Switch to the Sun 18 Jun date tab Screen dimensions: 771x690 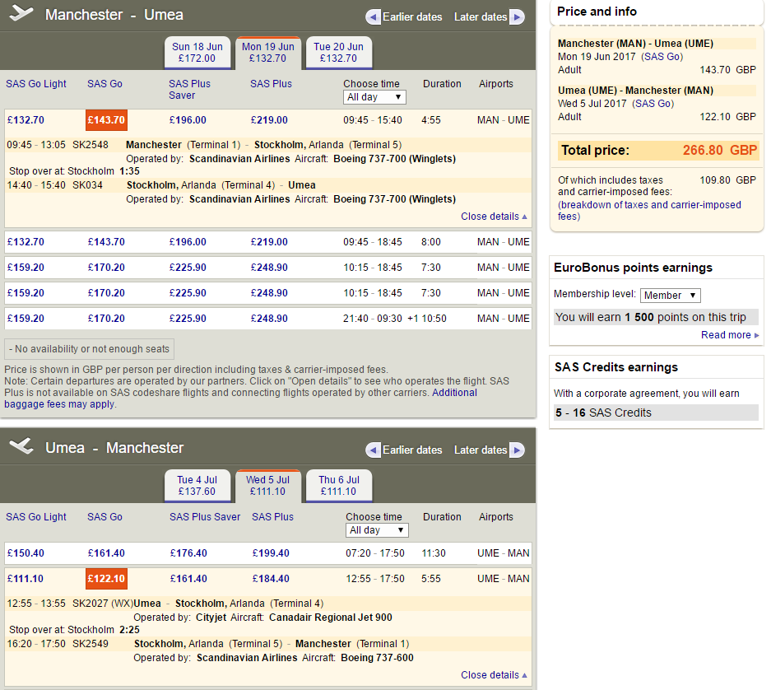pos(197,53)
